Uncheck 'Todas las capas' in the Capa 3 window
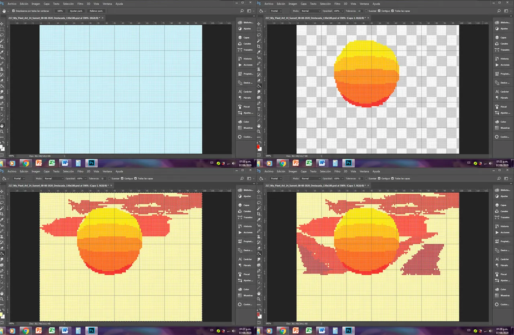514x335 pixels. click(x=393, y=11)
